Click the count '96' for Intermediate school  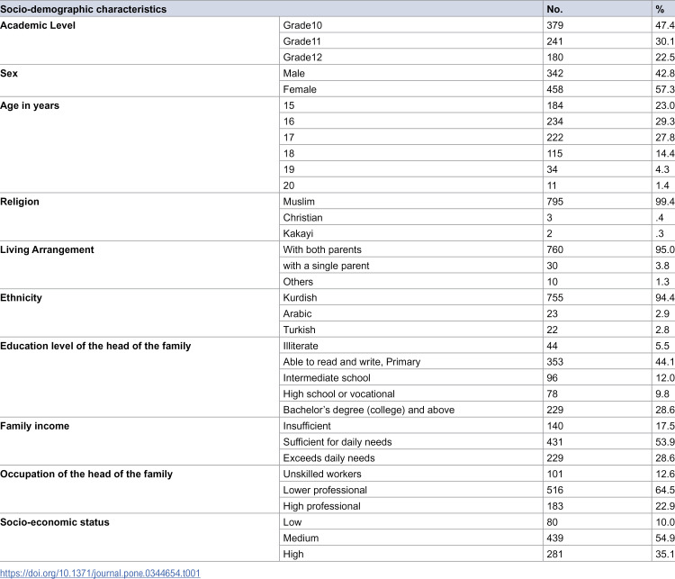(x=553, y=378)
